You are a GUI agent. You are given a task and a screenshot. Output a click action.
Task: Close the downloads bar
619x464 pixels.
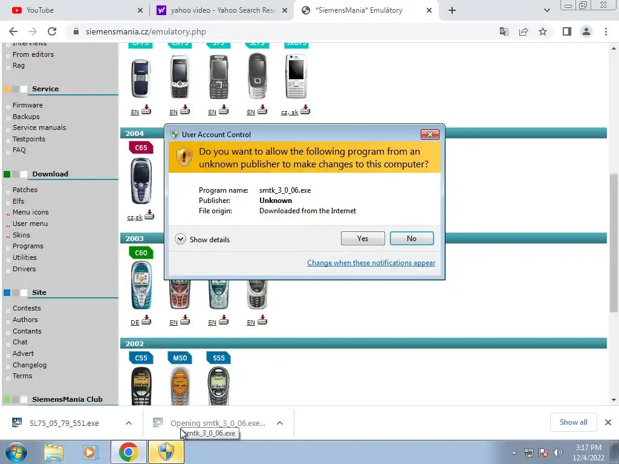[x=608, y=422]
